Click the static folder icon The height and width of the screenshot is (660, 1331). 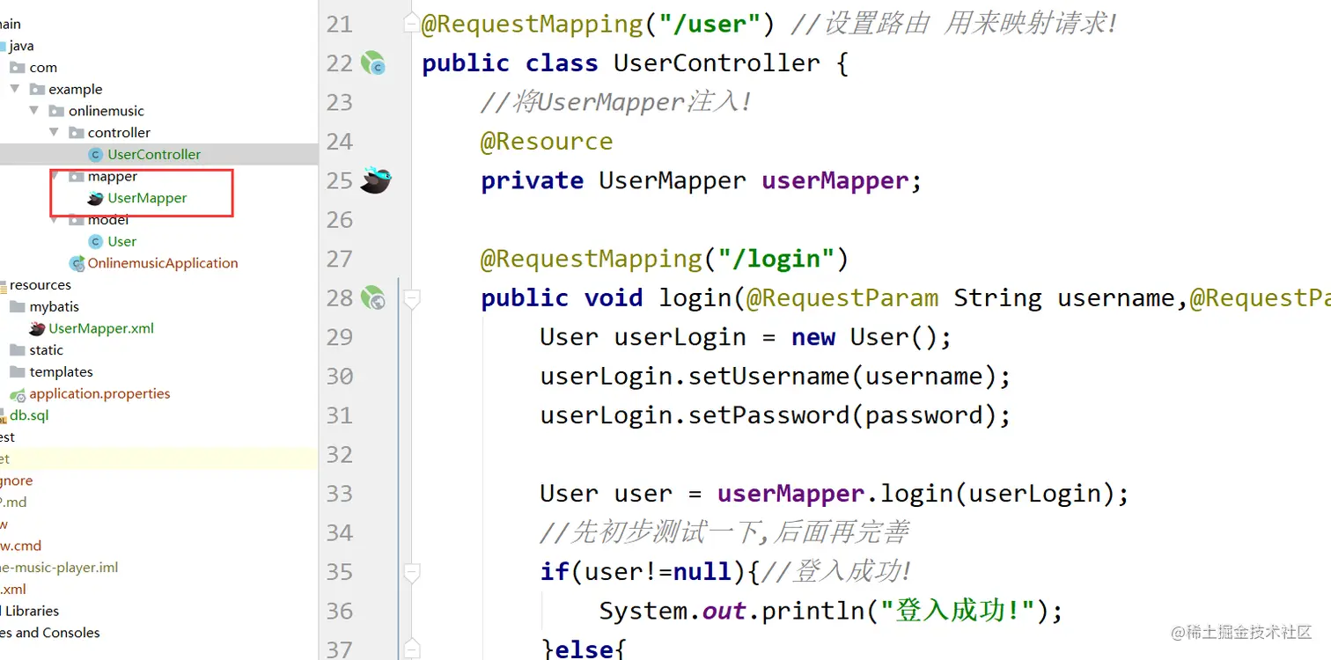point(18,350)
